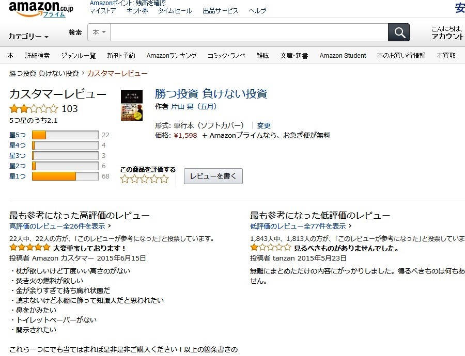Screen dimensions: 465x356
Task: Click the five gold stars on 大変重宝しております review
Action: [x=29, y=247]
